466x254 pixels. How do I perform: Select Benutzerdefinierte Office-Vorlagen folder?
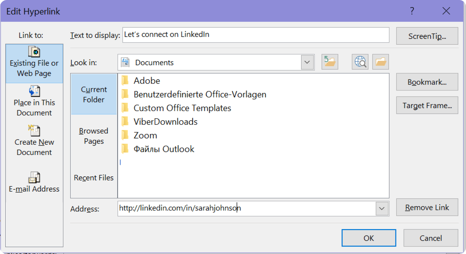(194, 94)
